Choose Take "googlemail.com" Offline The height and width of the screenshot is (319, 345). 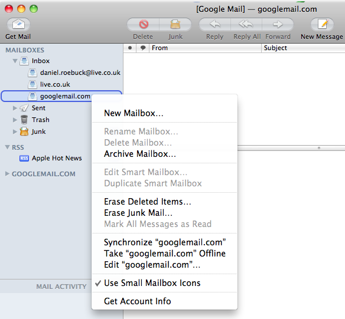(165, 254)
